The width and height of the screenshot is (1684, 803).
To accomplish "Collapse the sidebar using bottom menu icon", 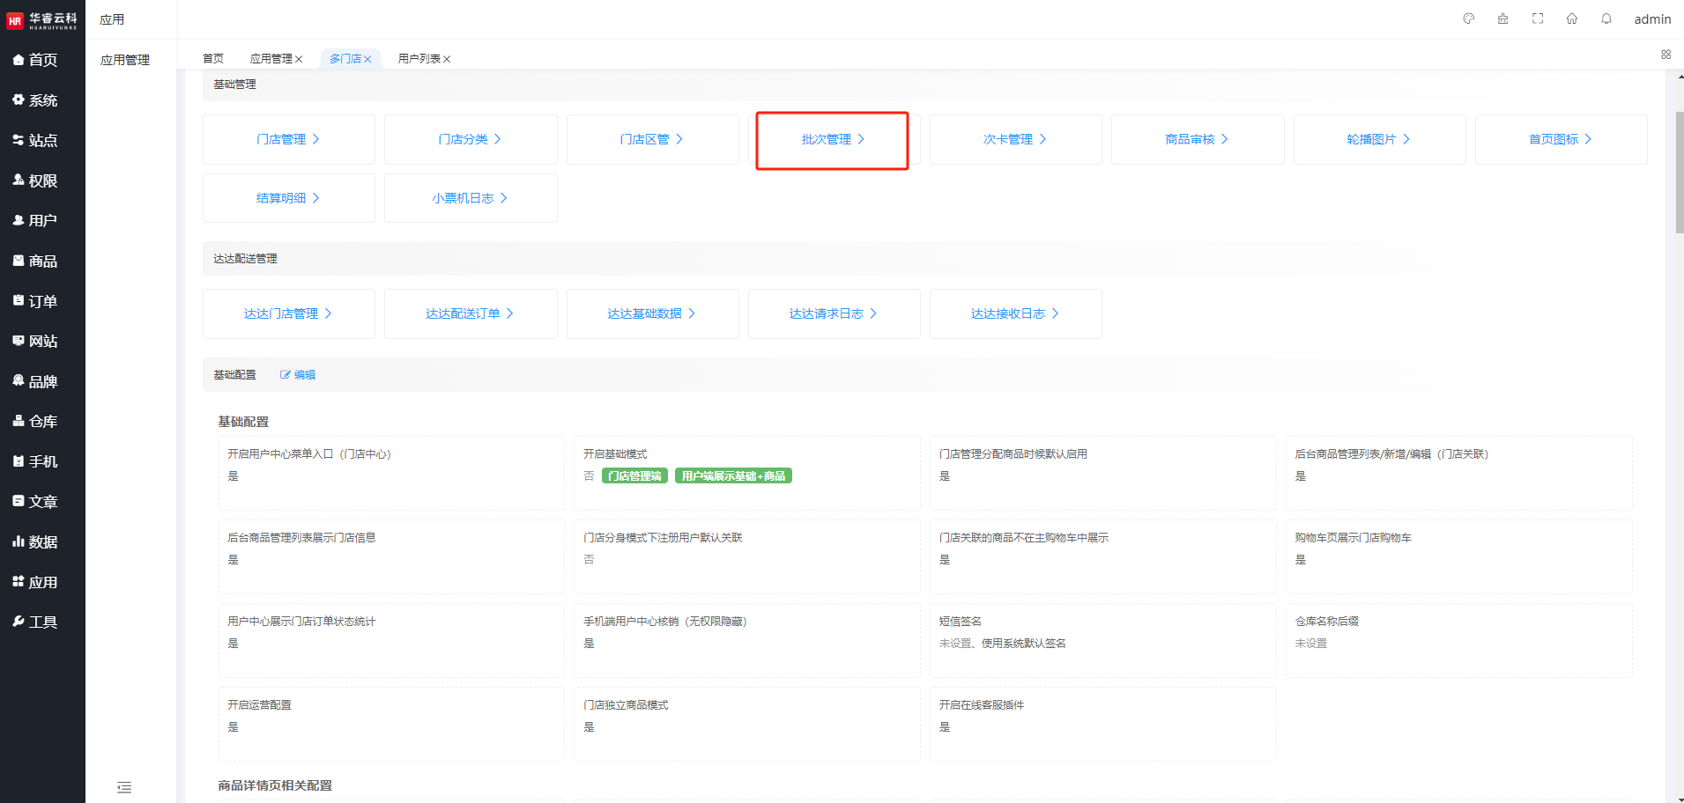I will point(124,787).
